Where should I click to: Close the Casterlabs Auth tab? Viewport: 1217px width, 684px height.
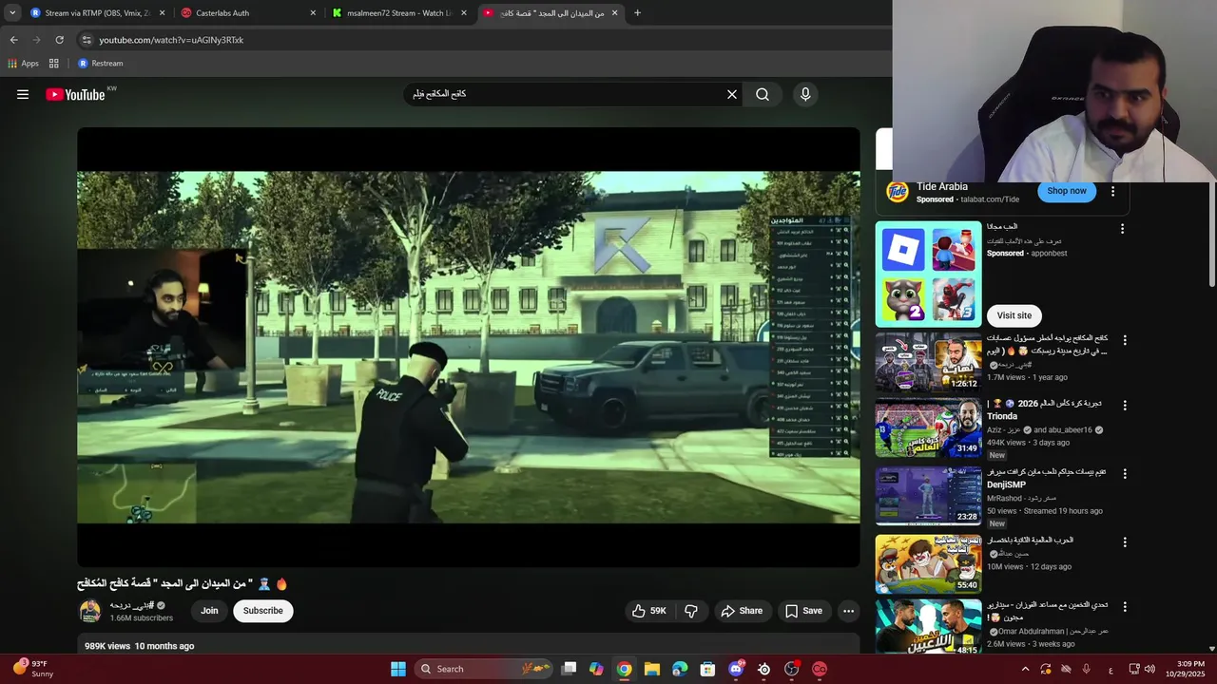click(x=313, y=13)
